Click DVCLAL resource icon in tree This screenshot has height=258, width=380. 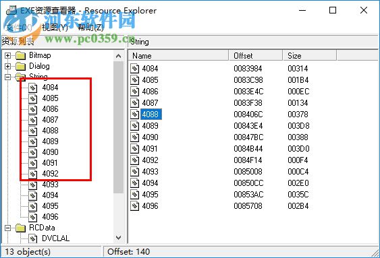32,238
